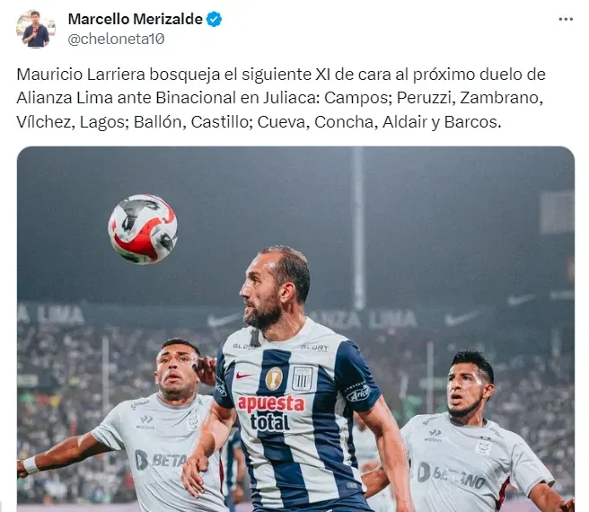Click the Walon logo on left grey shirt
This screenshot has height=512, width=589.
[x=145, y=422]
